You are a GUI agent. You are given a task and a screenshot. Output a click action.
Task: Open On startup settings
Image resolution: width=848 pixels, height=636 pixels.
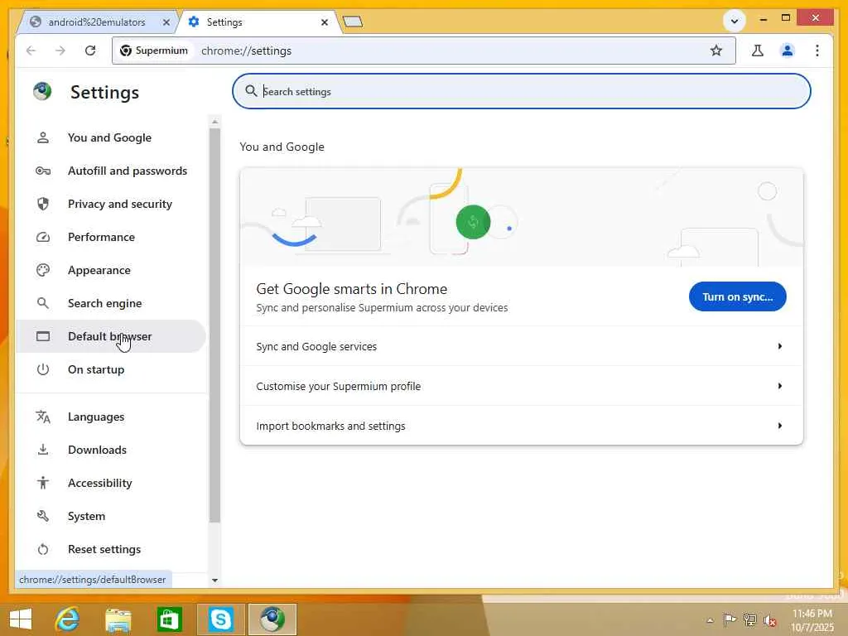111,369
